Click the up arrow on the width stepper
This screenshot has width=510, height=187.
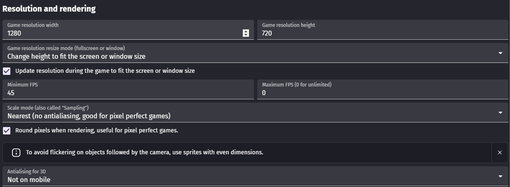coord(246,31)
